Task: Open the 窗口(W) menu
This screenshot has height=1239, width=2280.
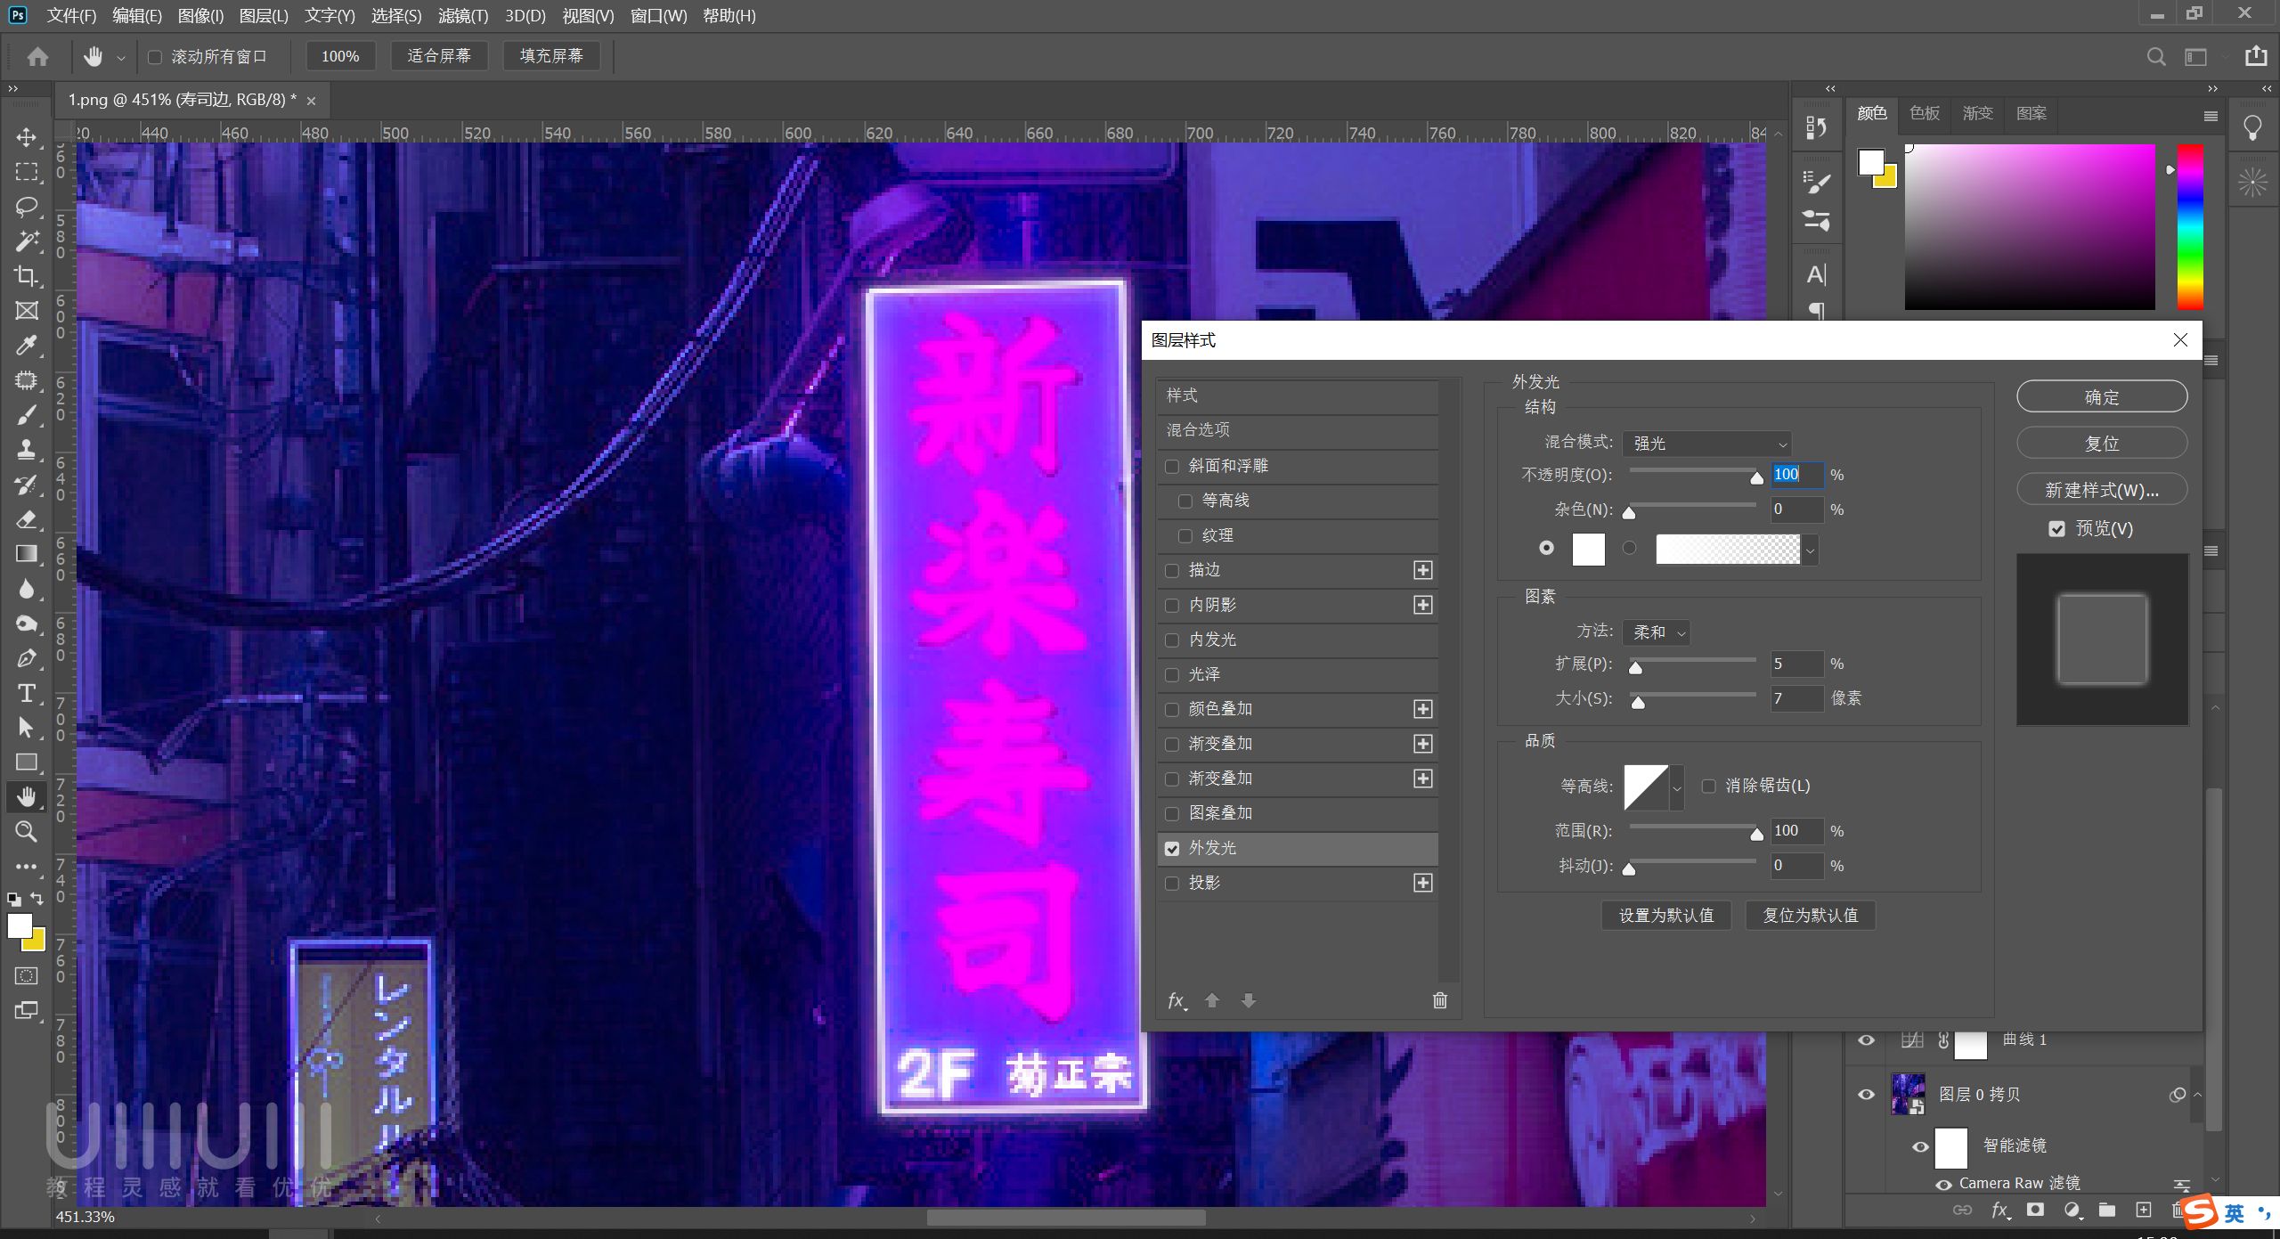Action: click(x=658, y=16)
